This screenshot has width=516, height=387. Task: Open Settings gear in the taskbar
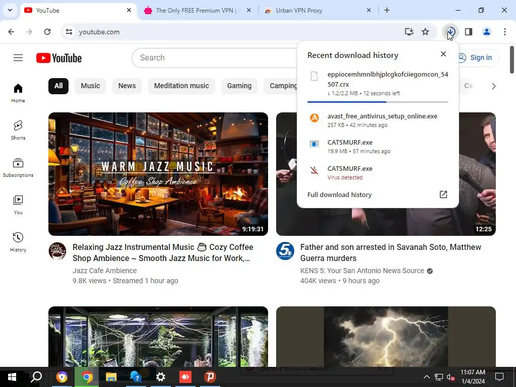(x=161, y=377)
